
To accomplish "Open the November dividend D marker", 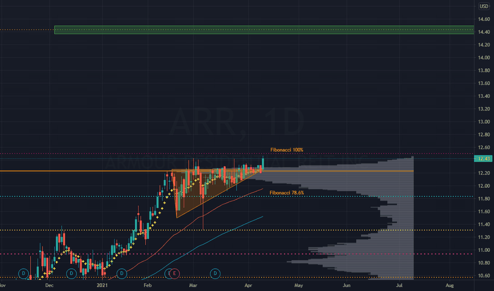I will [x=23, y=274].
